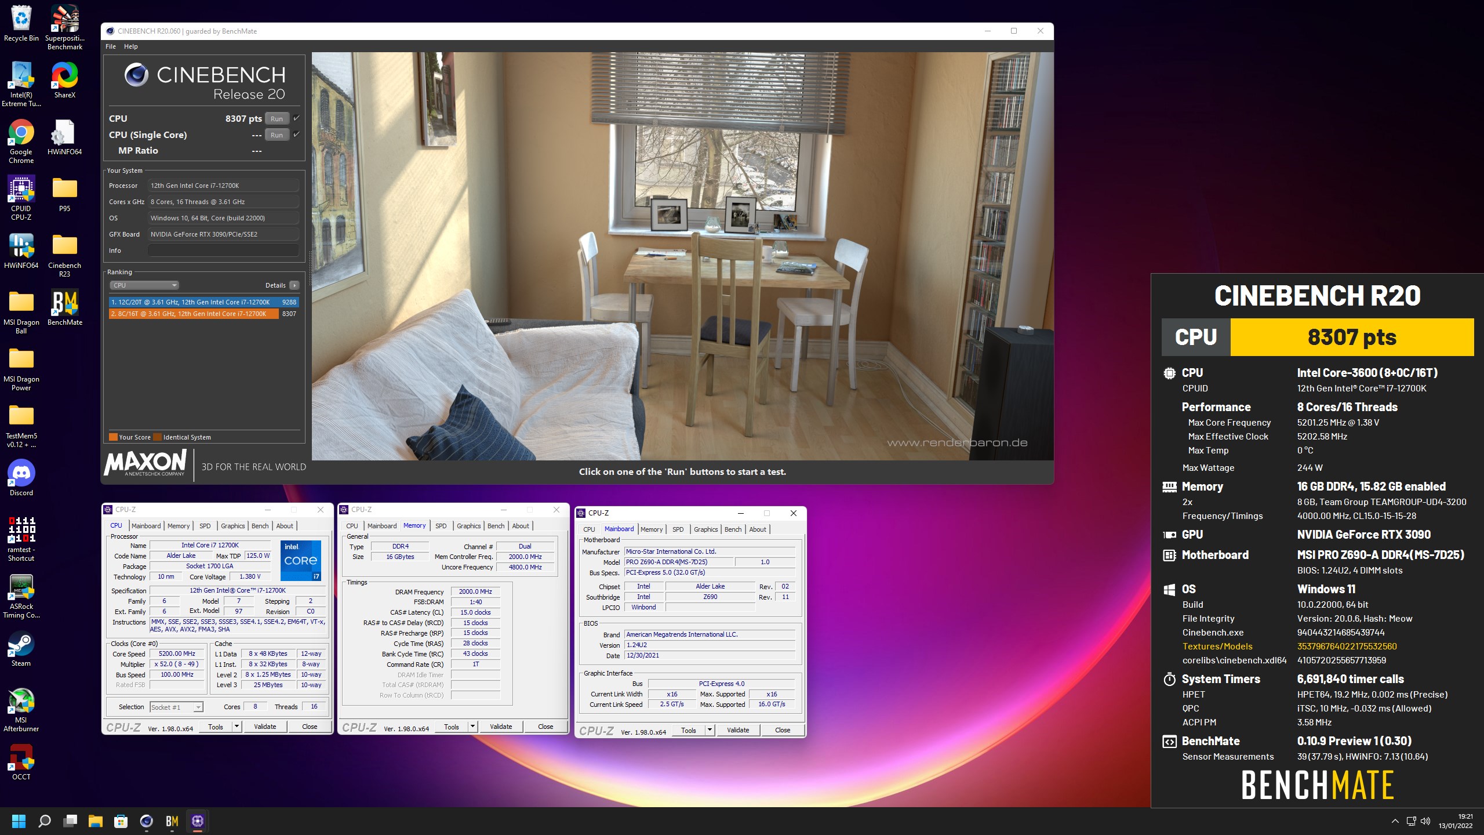
Task: Toggle checkbox beside CPU (Single Core) Run
Action: point(297,135)
